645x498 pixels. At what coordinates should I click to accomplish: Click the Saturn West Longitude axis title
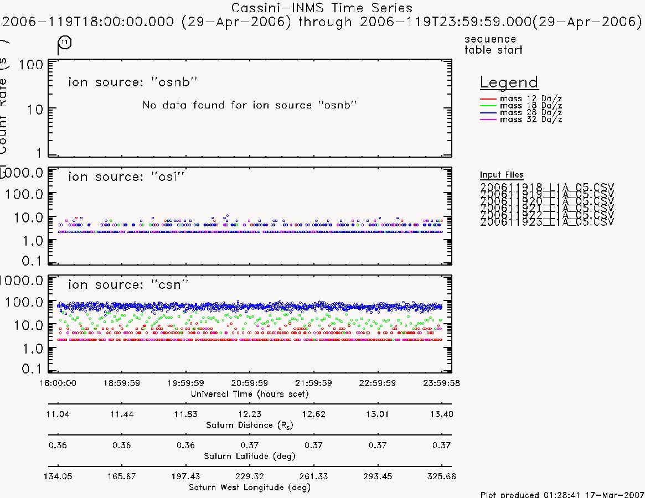point(250,487)
